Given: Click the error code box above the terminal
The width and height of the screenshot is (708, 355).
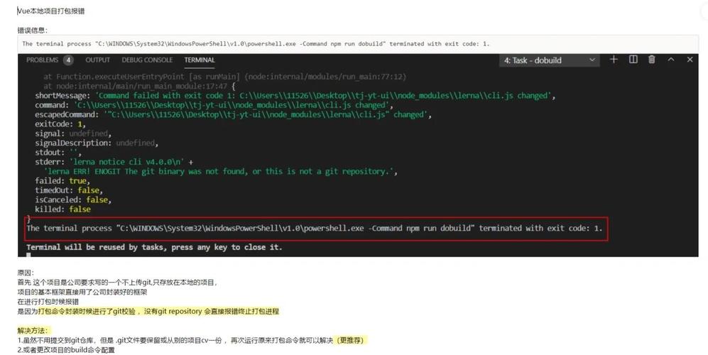Looking at the screenshot, I should click(256, 43).
